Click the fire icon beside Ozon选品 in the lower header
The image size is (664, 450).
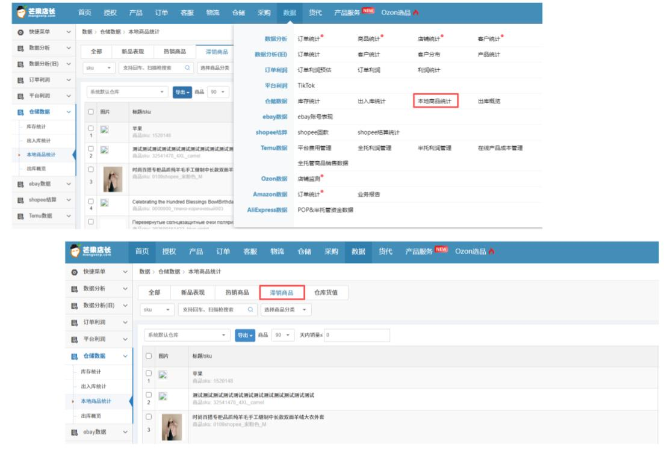click(492, 251)
